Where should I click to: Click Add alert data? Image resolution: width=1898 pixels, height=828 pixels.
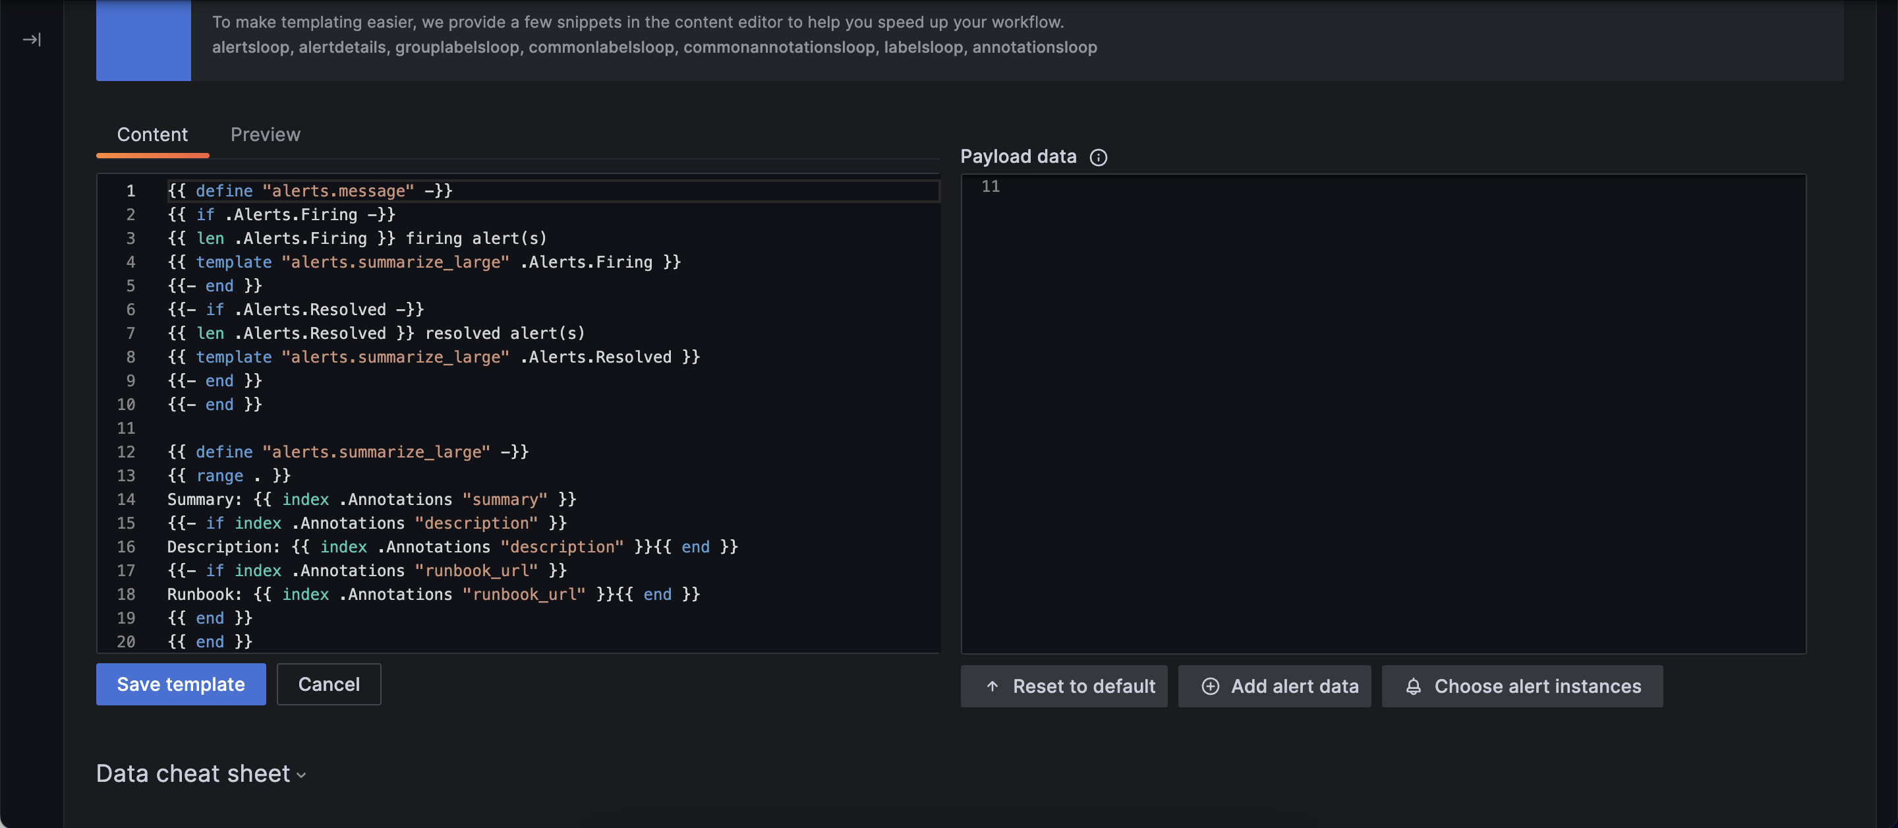pos(1275,686)
